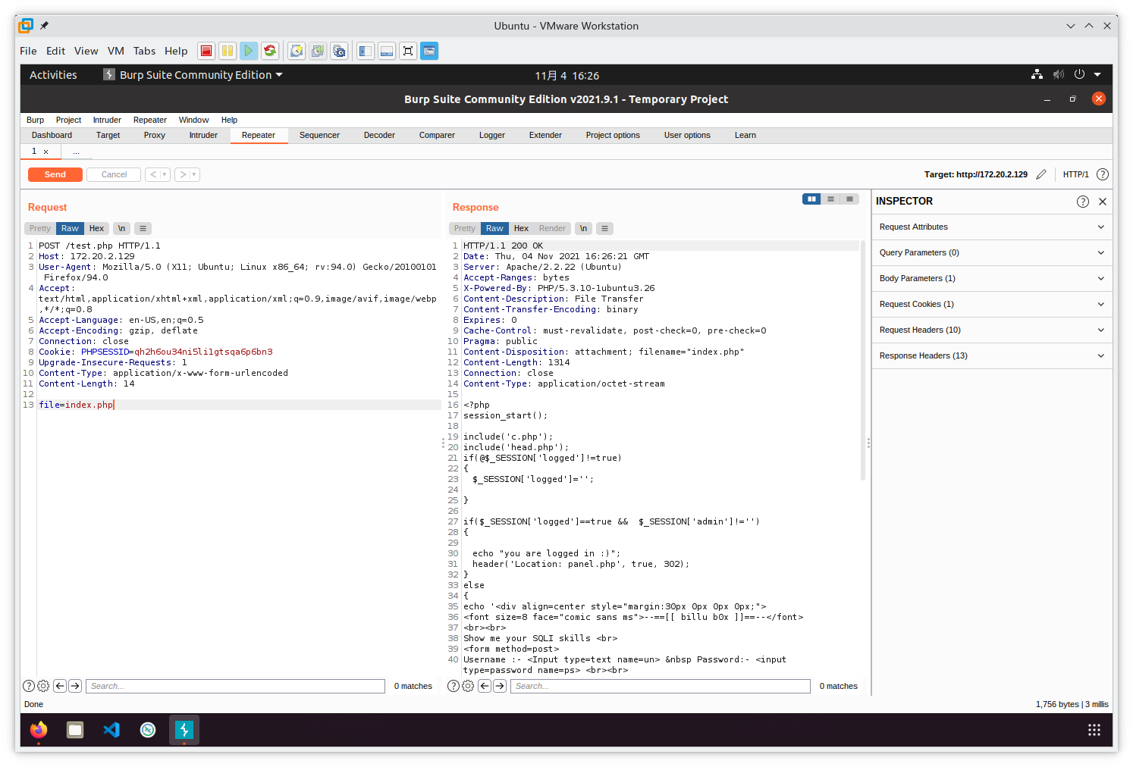
Task: Click the response search input field
Action: (x=660, y=686)
